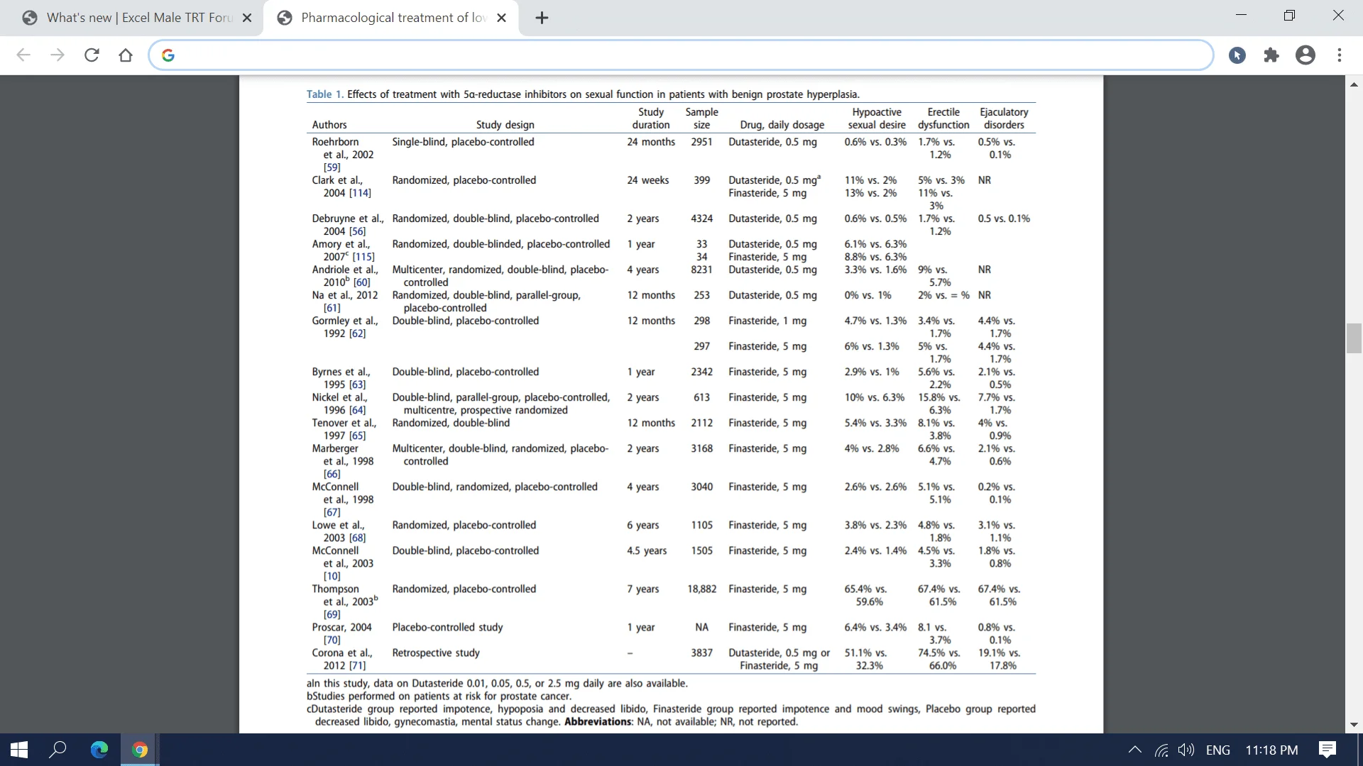The image size is (1363, 766).
Task: Open reference [115] for Amory et al.
Action: click(363, 257)
